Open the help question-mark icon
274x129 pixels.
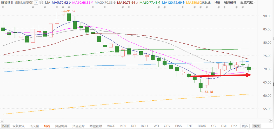coord(36,3)
